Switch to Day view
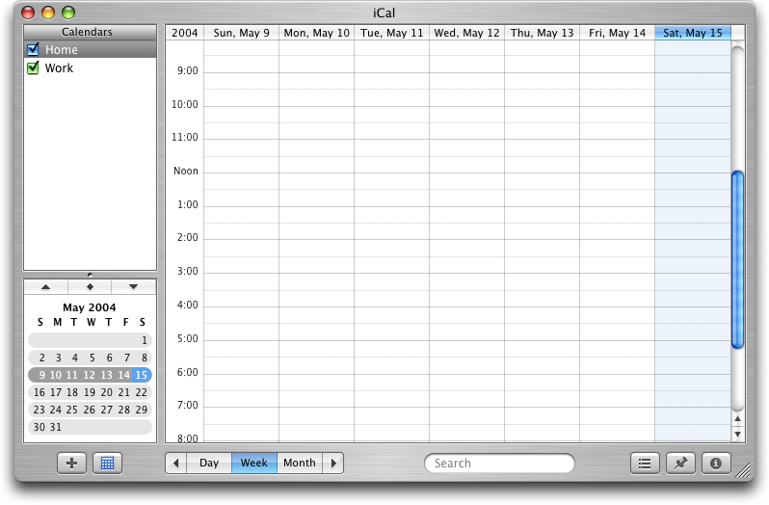 tap(209, 463)
